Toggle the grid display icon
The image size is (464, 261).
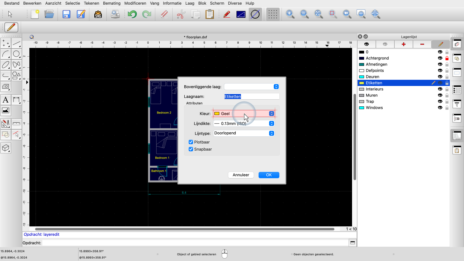[273, 14]
